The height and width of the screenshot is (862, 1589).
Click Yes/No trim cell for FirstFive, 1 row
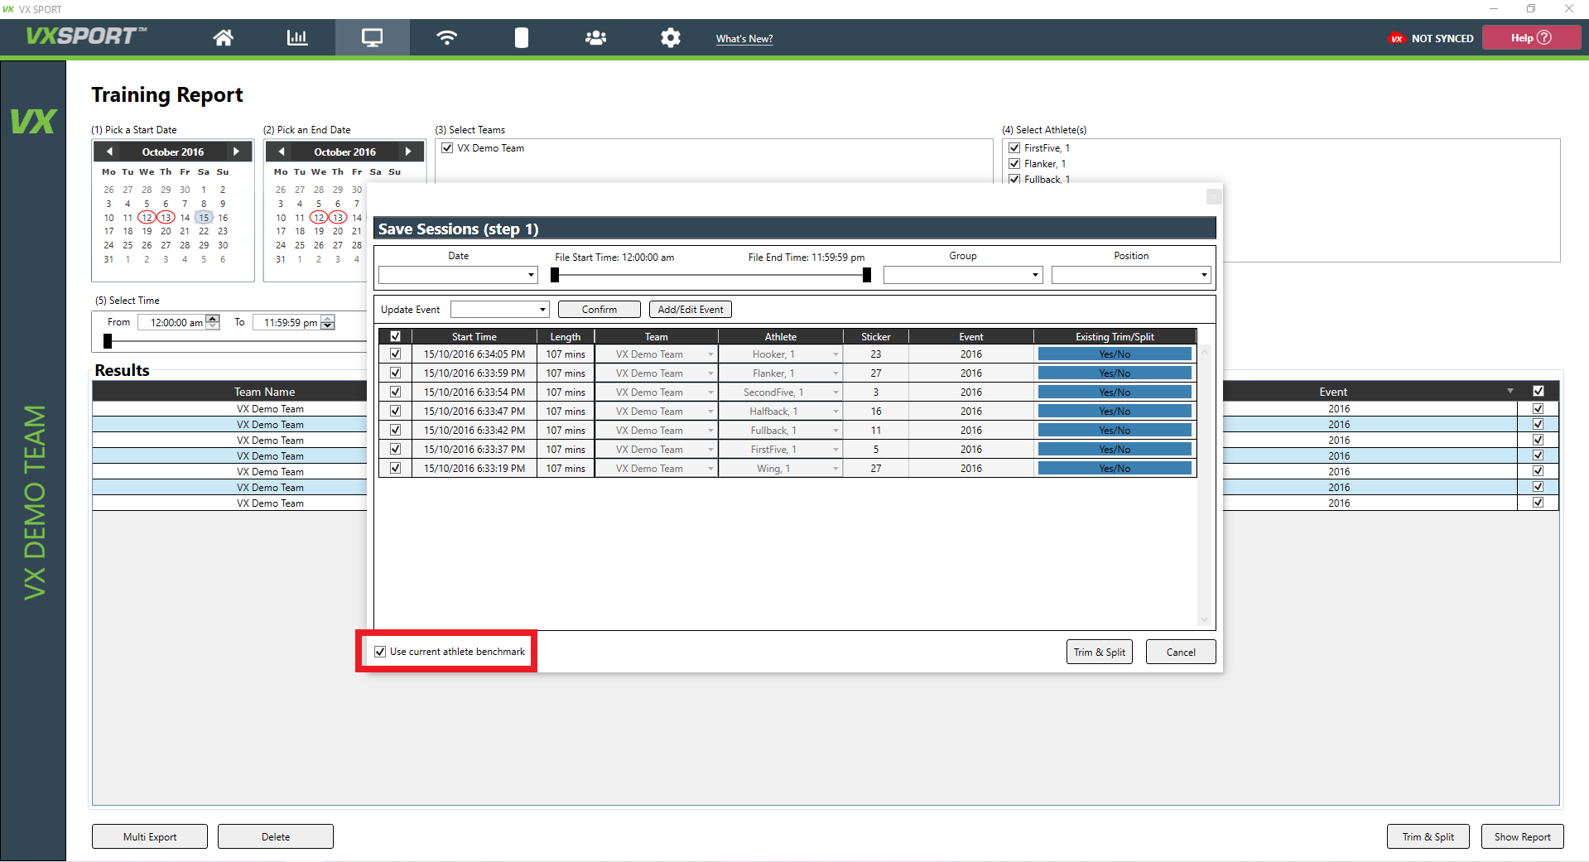click(x=1115, y=450)
